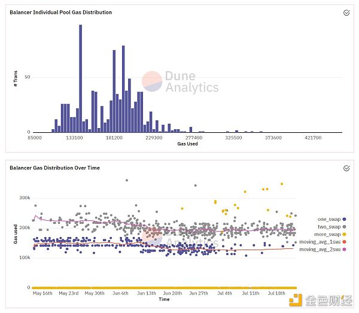Click the pink moving_avg_2swap legend dot
Screen dimensions: 359x313
pyautogui.click(x=345, y=249)
